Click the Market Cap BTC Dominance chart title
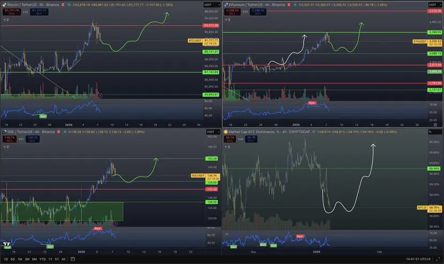 point(269,132)
